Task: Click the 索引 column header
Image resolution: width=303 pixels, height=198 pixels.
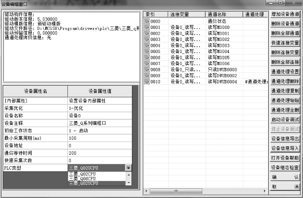Action: tap(156, 14)
